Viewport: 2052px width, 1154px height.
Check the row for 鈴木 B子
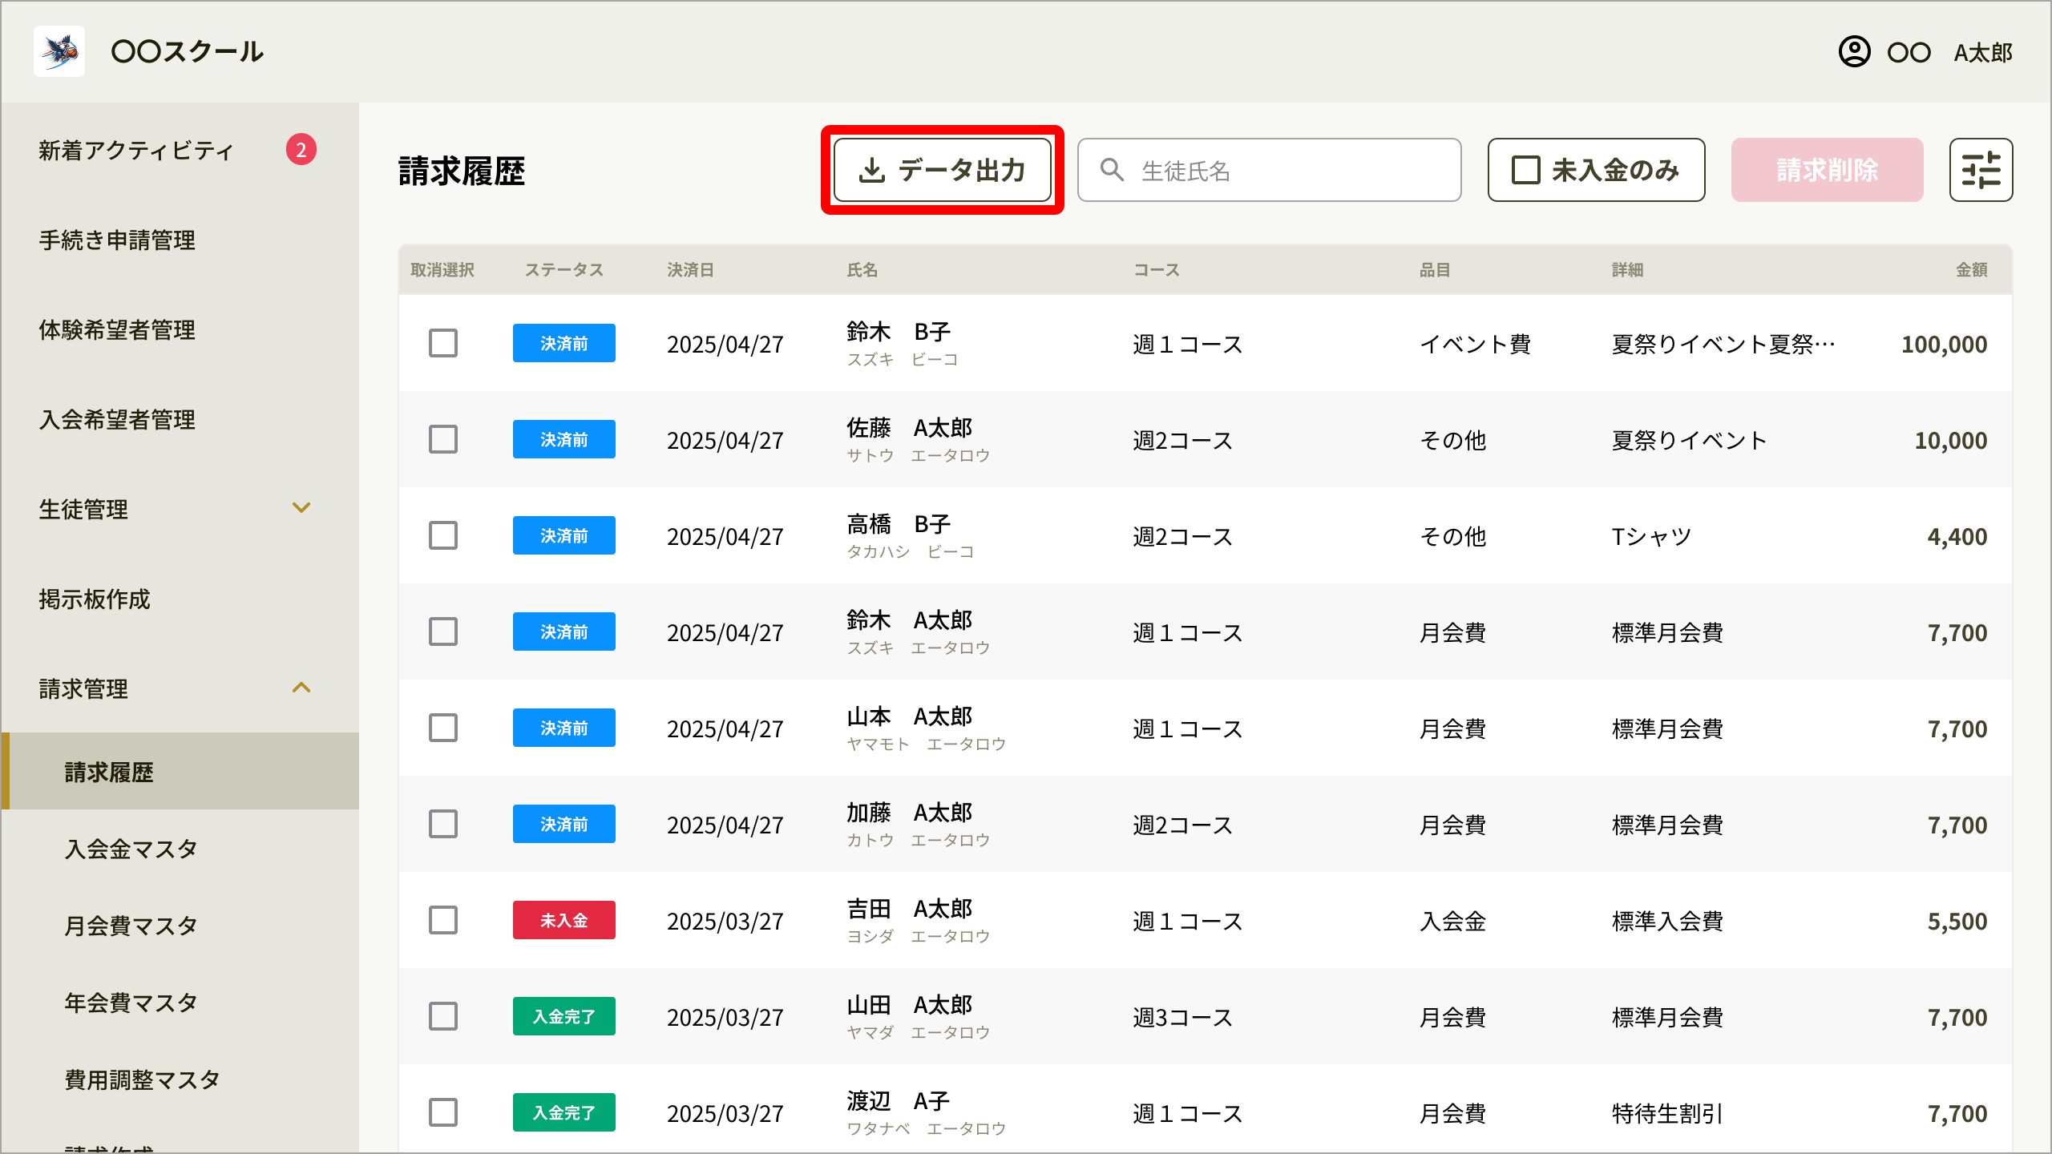pos(443,343)
